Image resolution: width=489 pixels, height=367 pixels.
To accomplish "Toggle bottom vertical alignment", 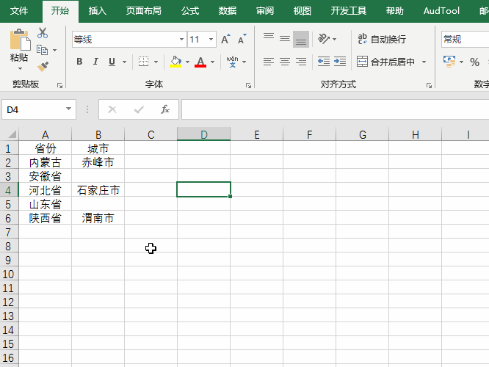I will [301, 39].
